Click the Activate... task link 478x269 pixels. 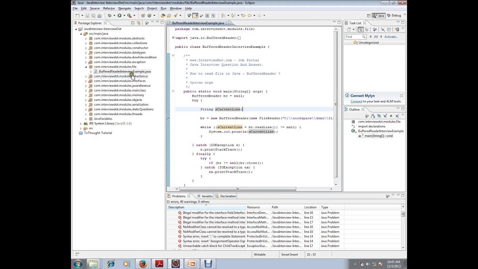[391, 37]
